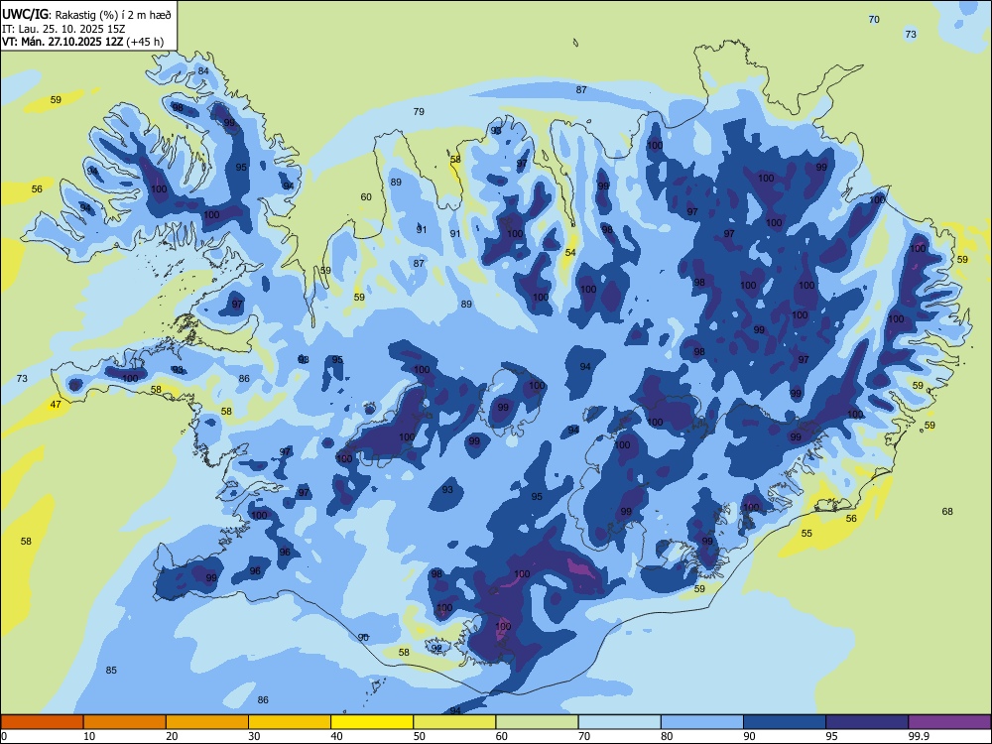Click the '99.9' label under the color scale

919,736
